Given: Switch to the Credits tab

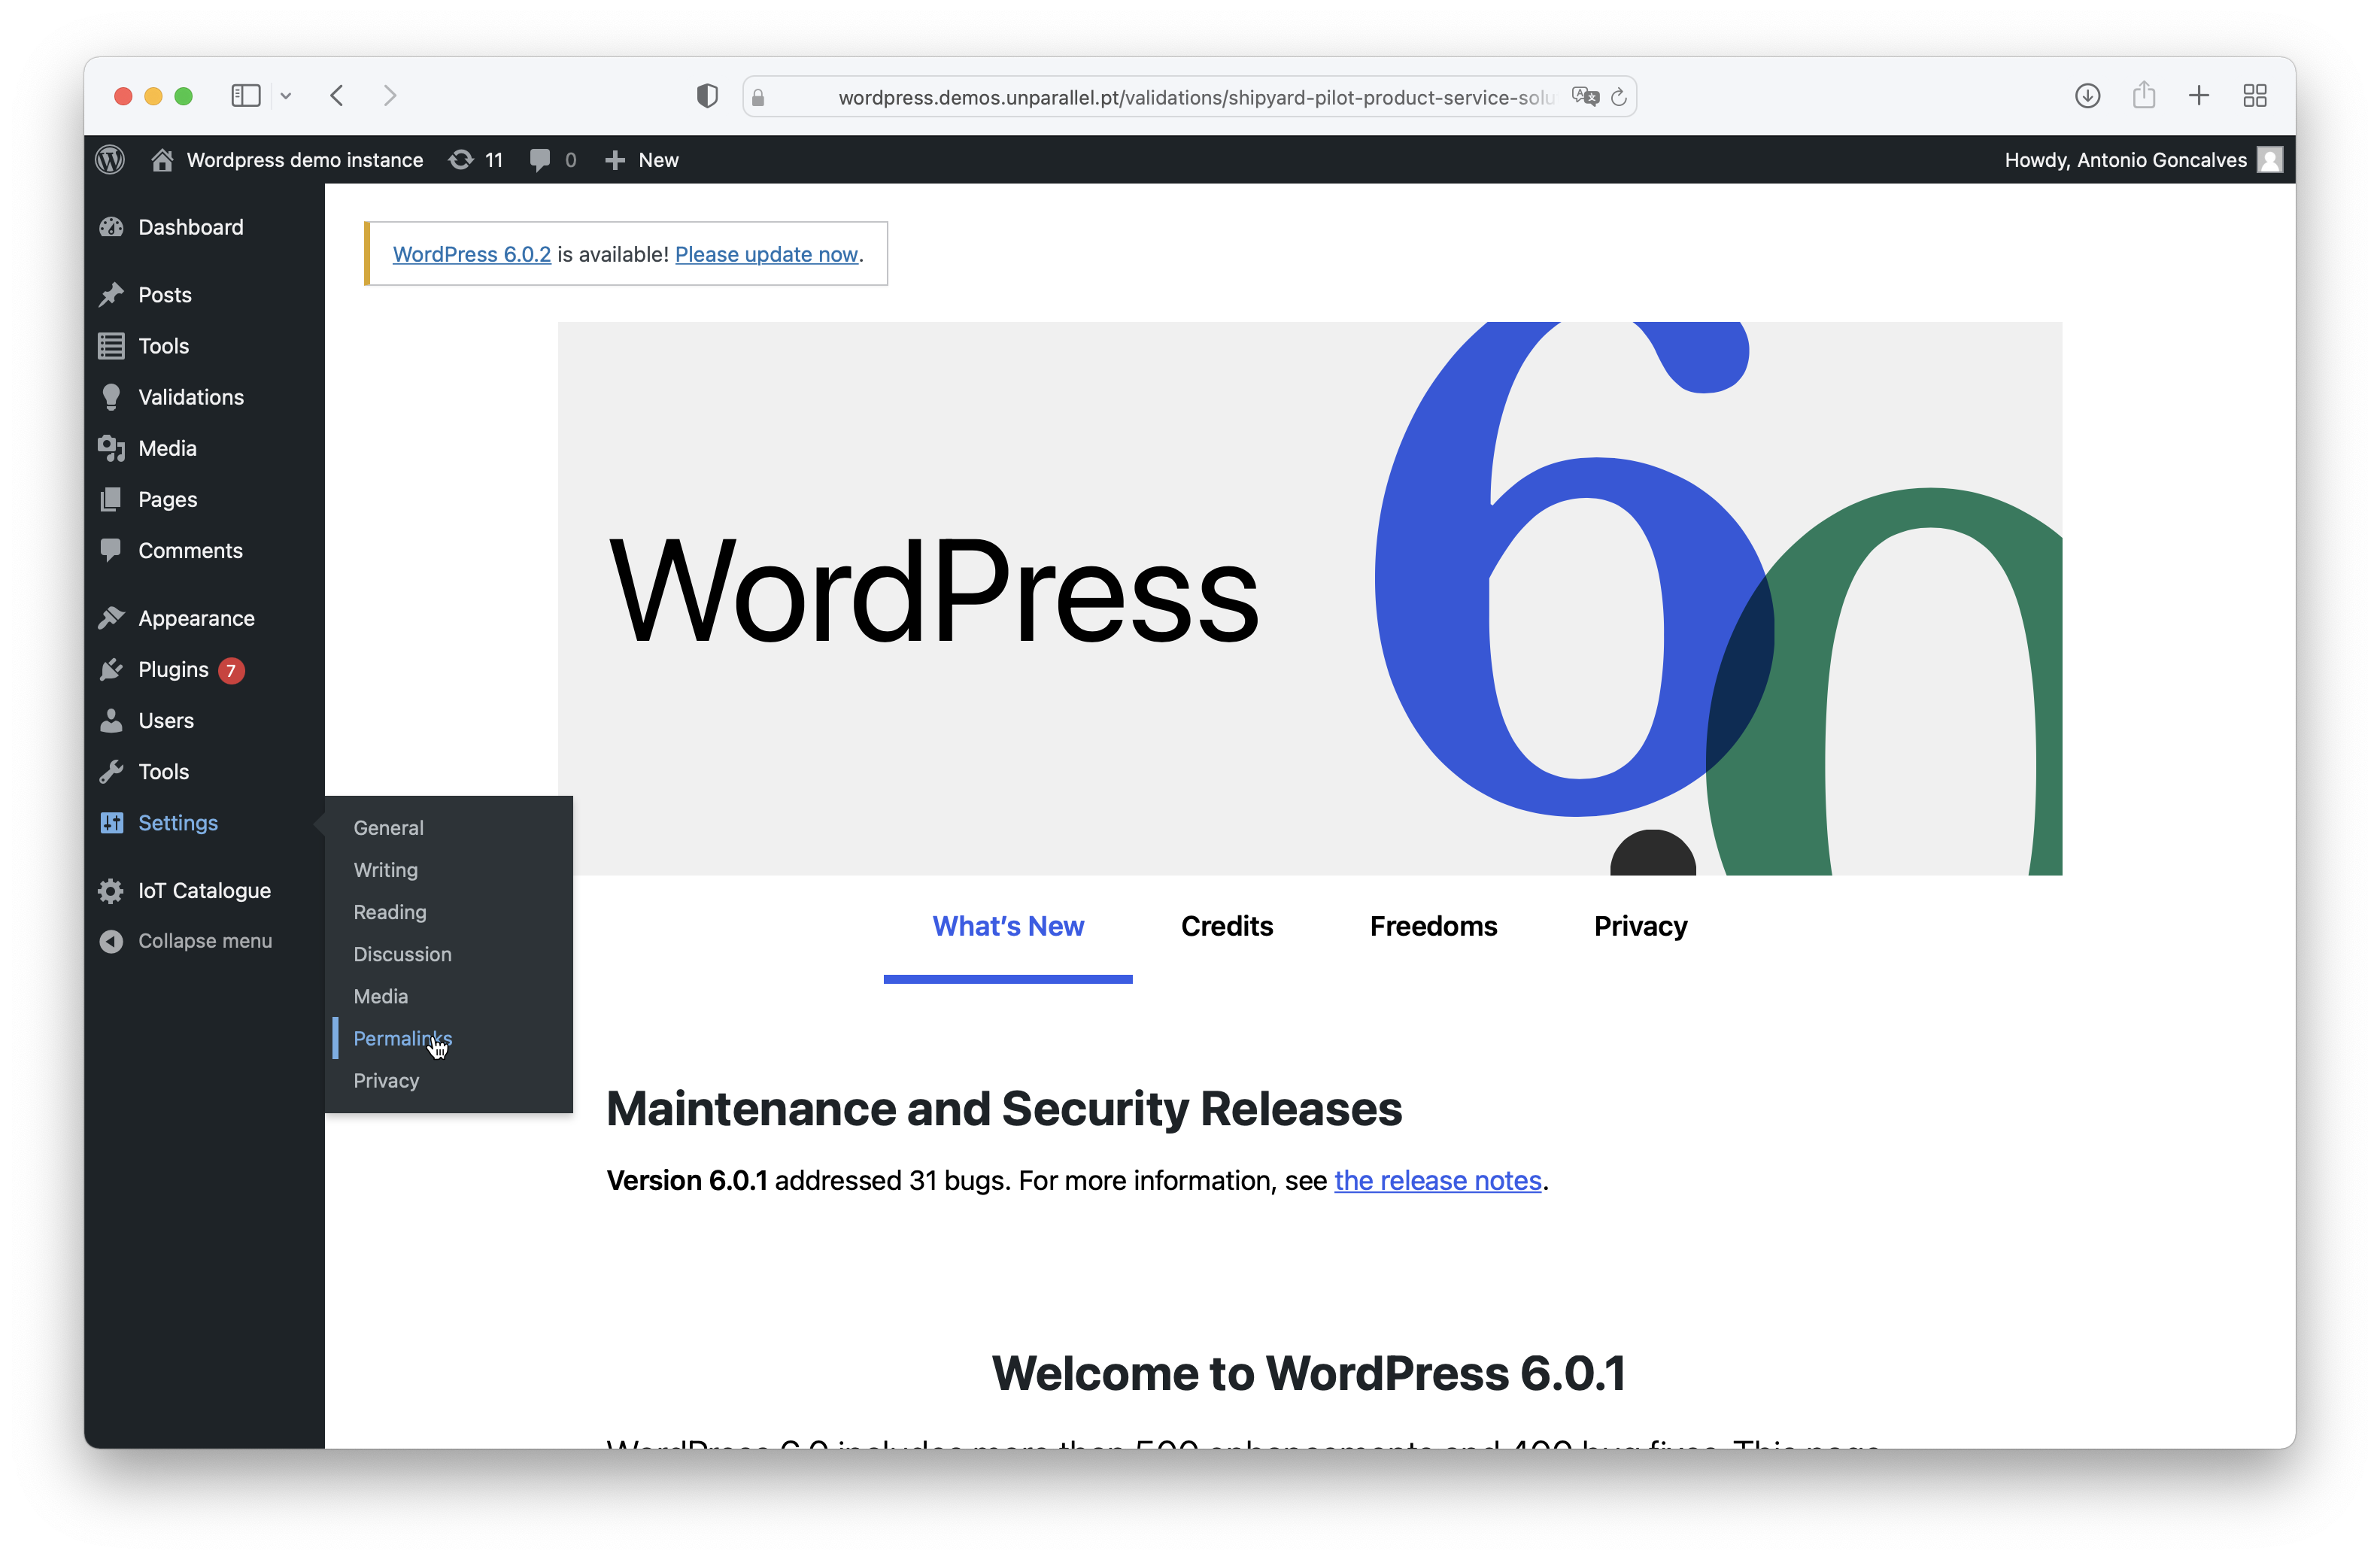Looking at the screenshot, I should 1227,926.
